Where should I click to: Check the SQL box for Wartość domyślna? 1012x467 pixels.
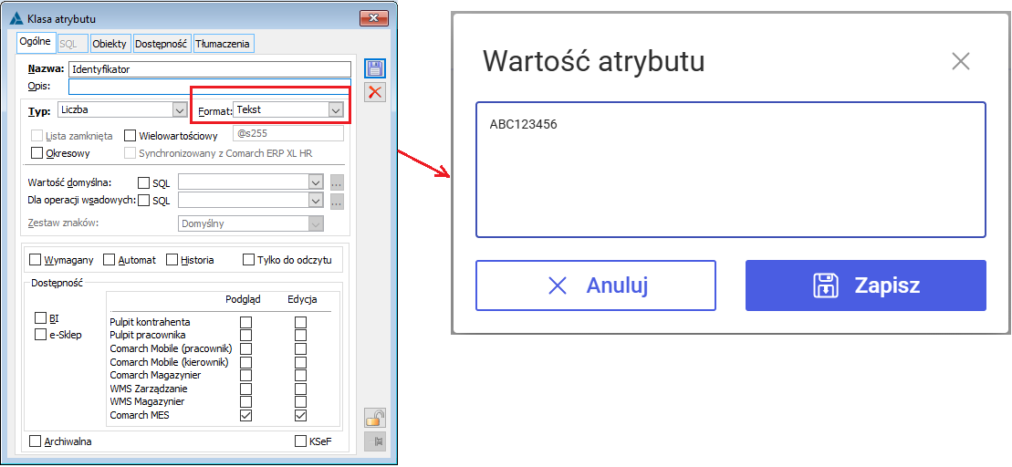tap(143, 183)
